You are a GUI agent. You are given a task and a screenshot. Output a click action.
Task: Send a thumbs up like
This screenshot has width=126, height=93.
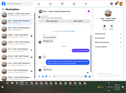click(90, 76)
